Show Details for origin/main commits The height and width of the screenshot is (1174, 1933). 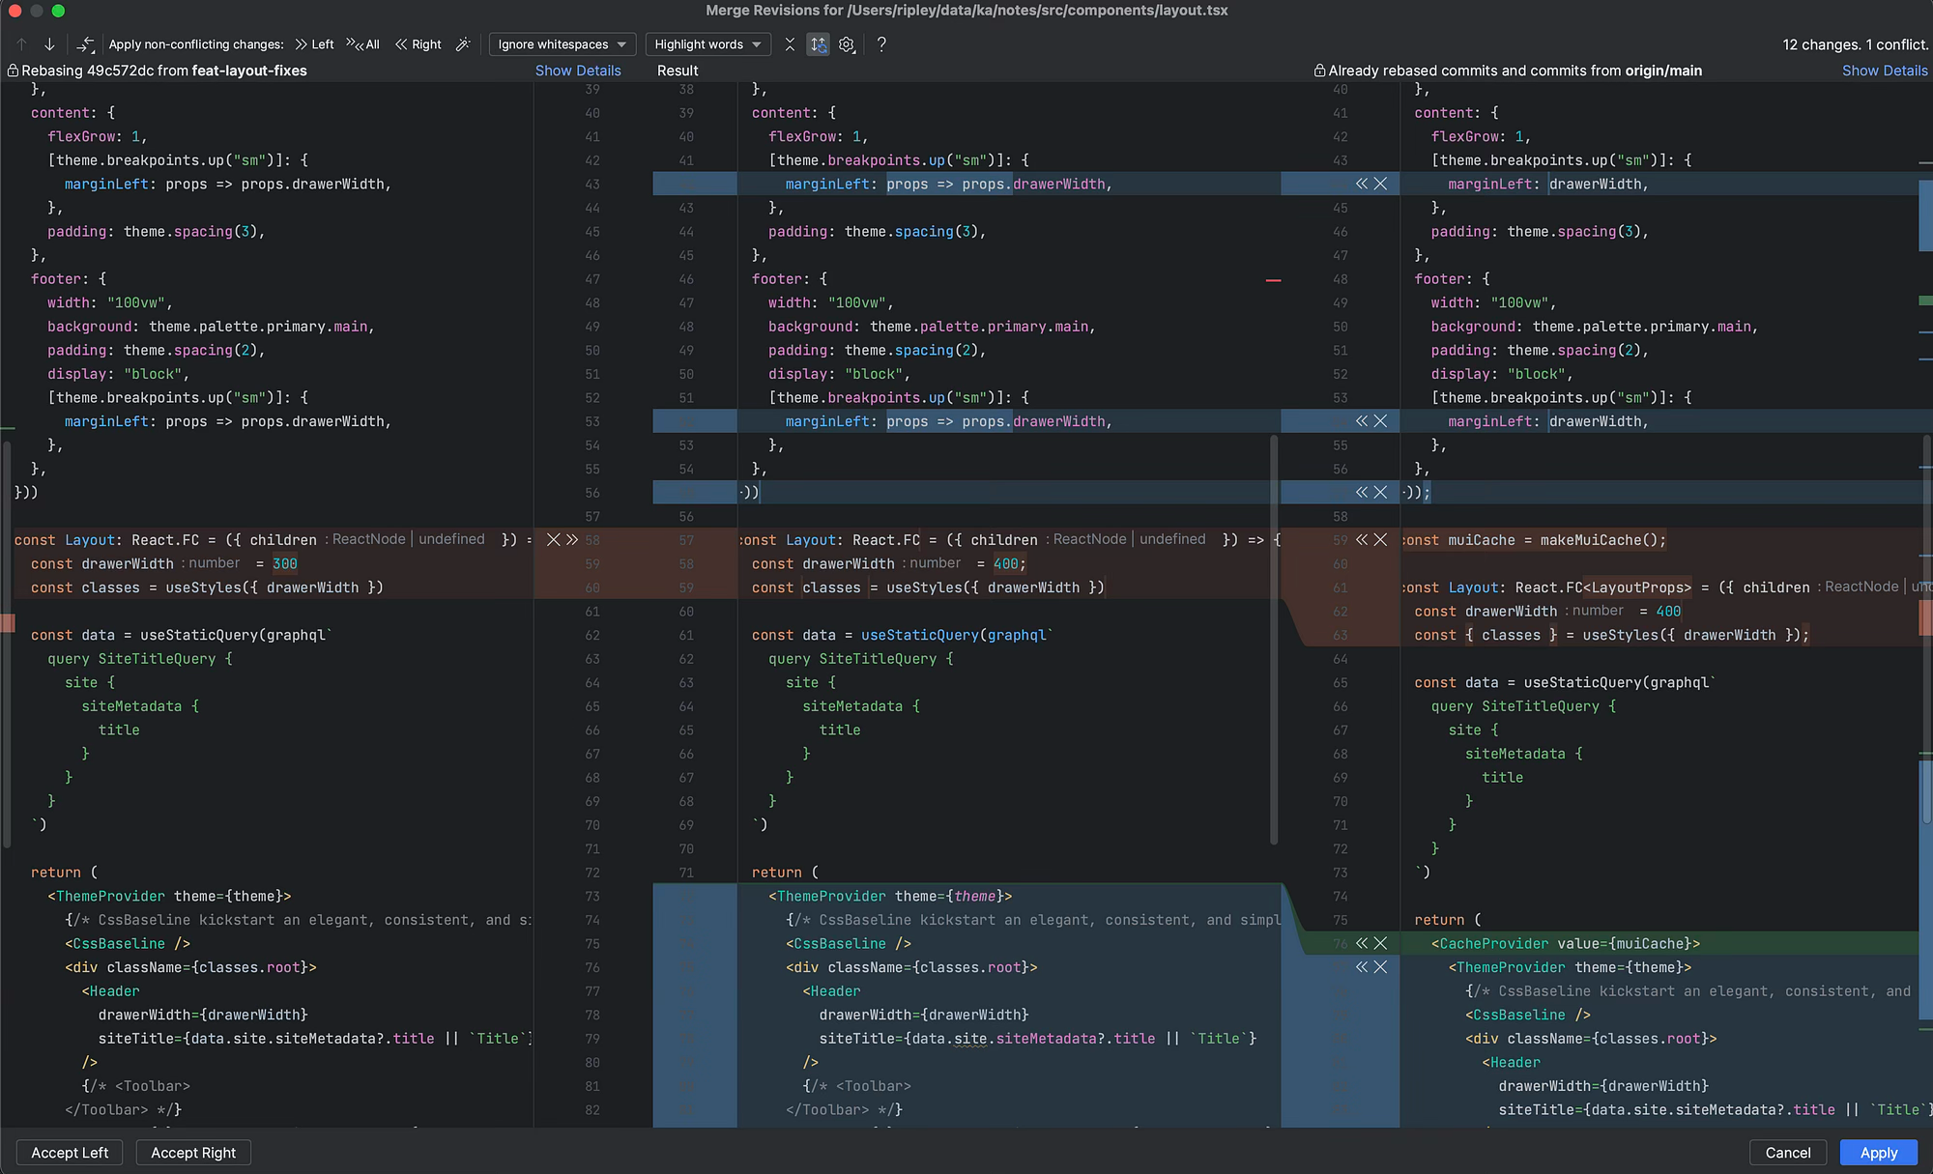[x=1884, y=71]
